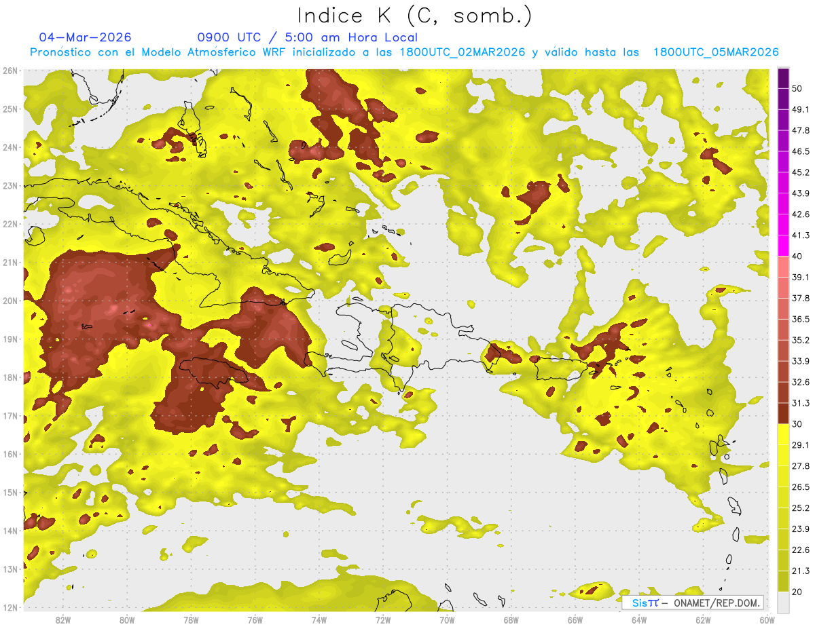Click the '33.9' color scale label
This screenshot has height=629, width=815.
[801, 361]
